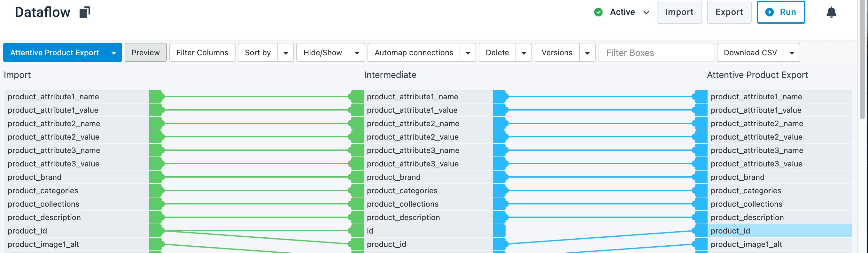Click the blue connector of export product_id

tap(701, 231)
